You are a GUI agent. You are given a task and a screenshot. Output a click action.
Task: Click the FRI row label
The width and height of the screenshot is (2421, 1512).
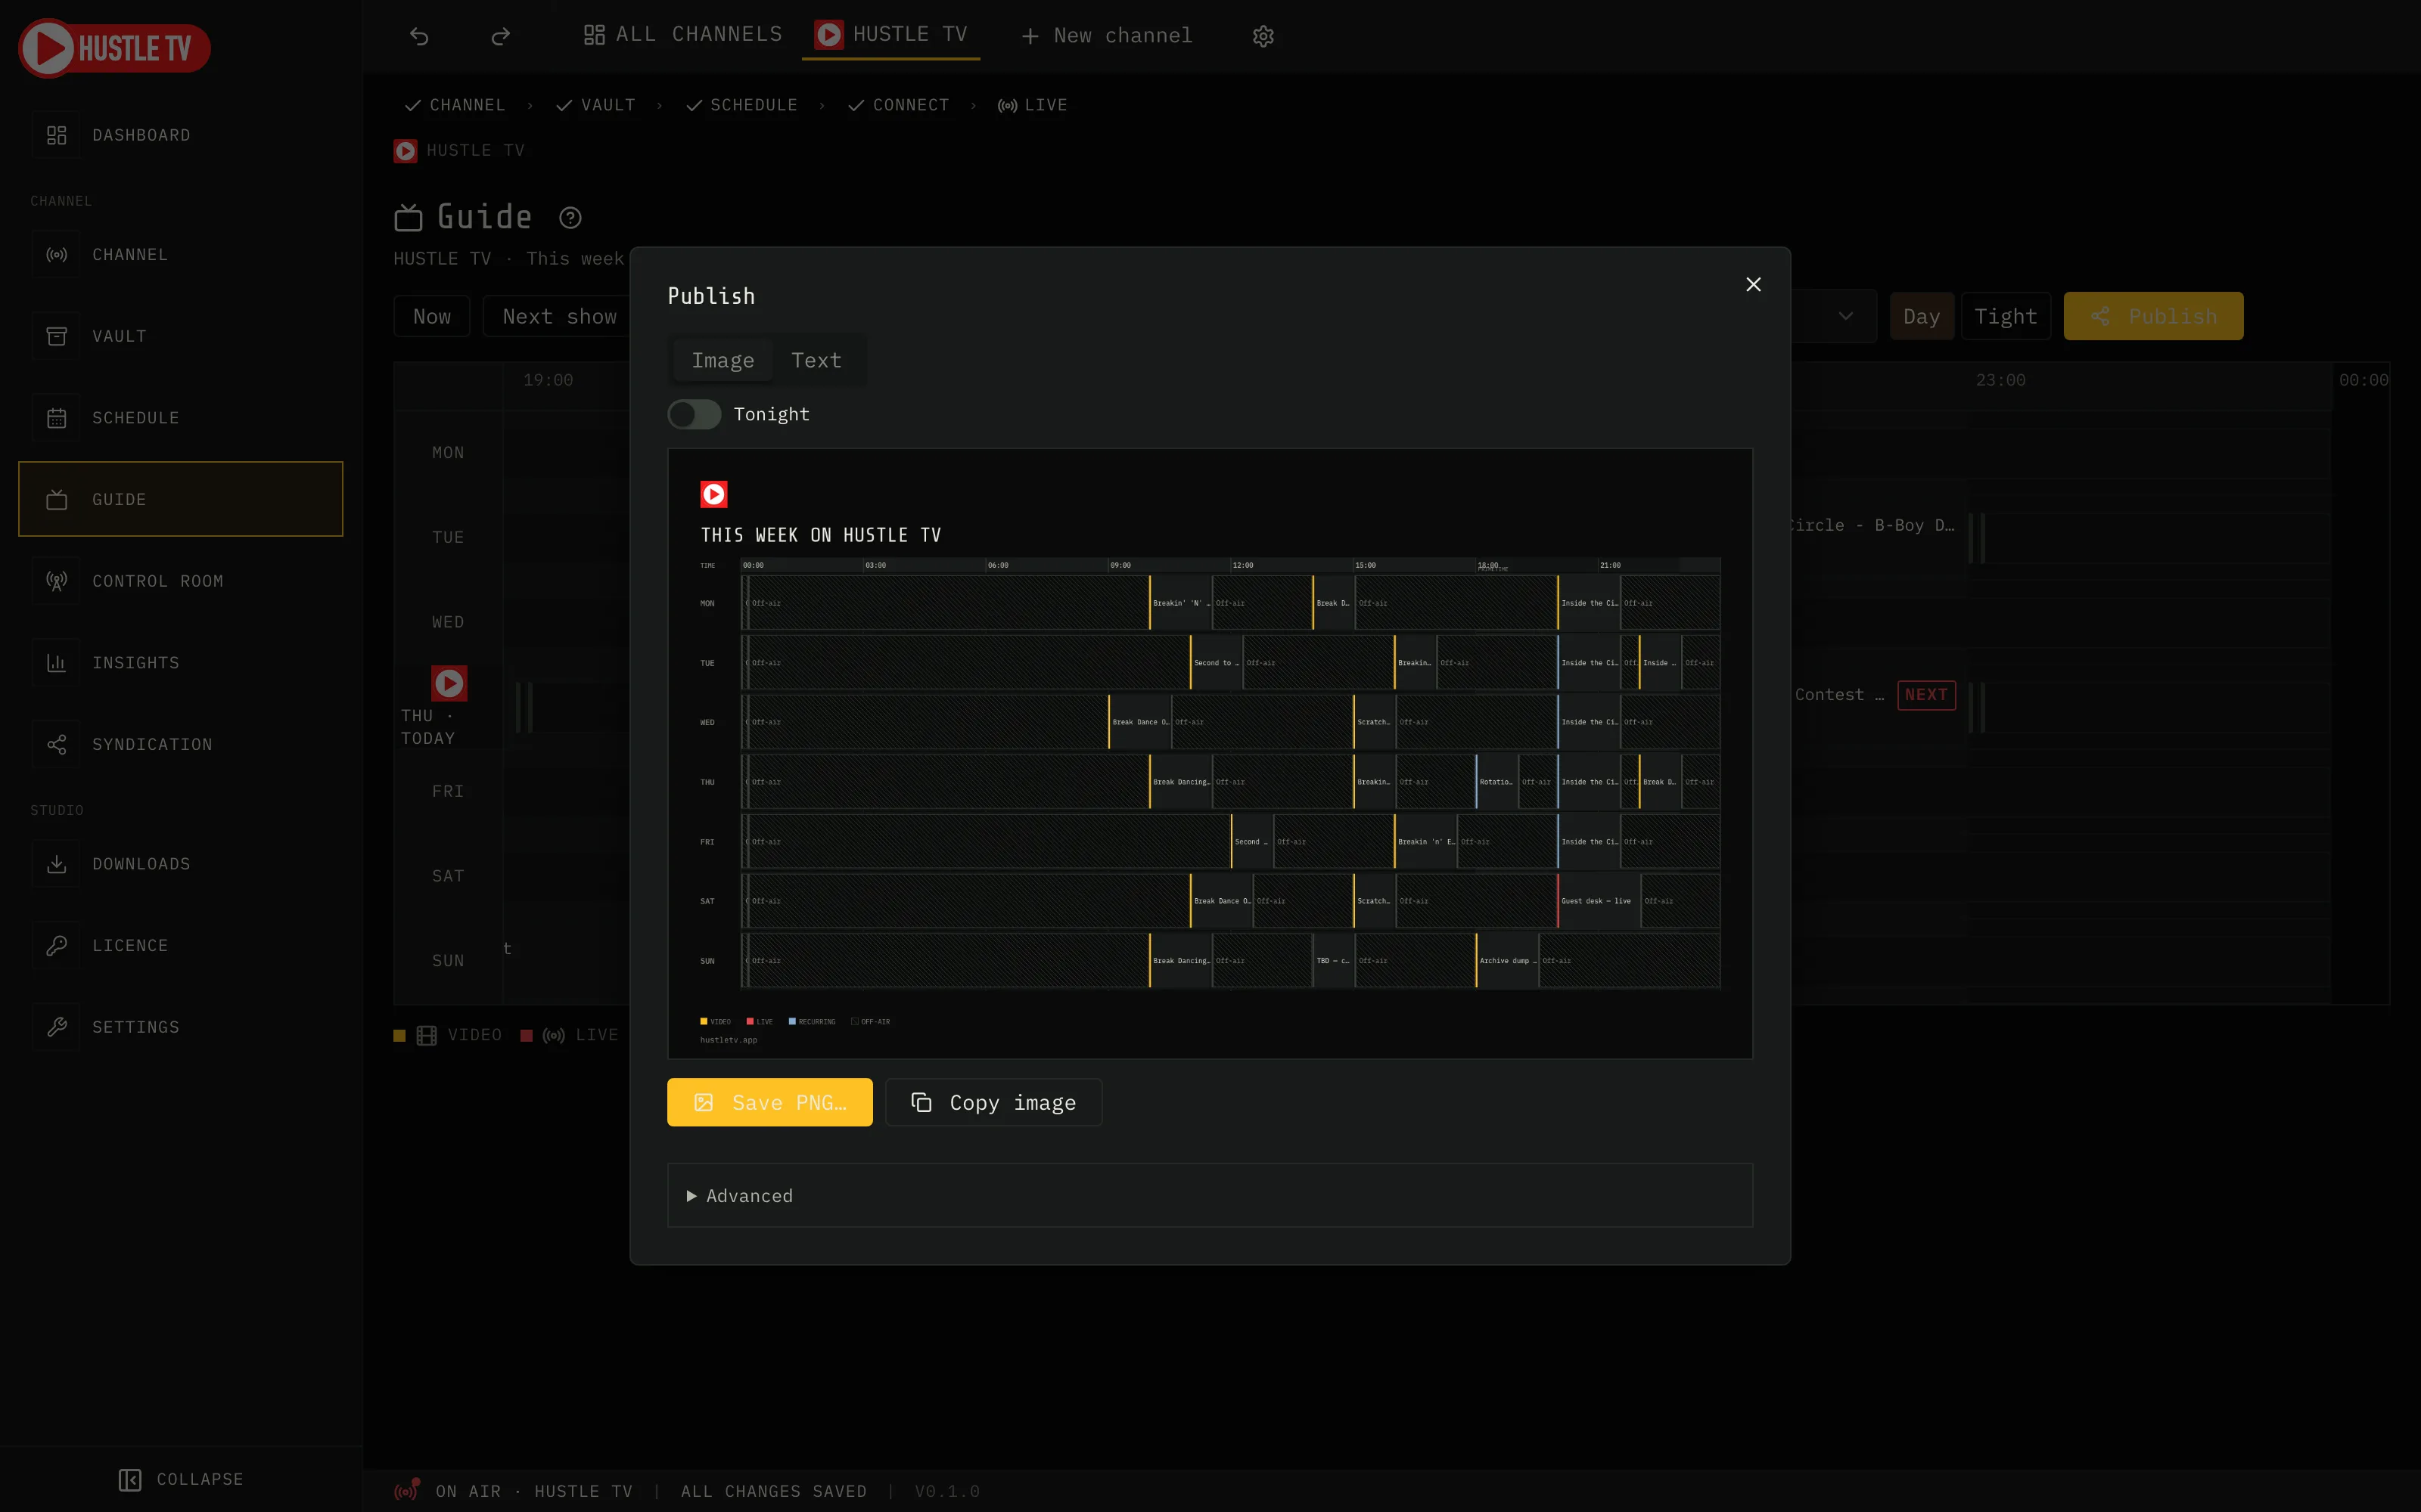[x=448, y=792]
